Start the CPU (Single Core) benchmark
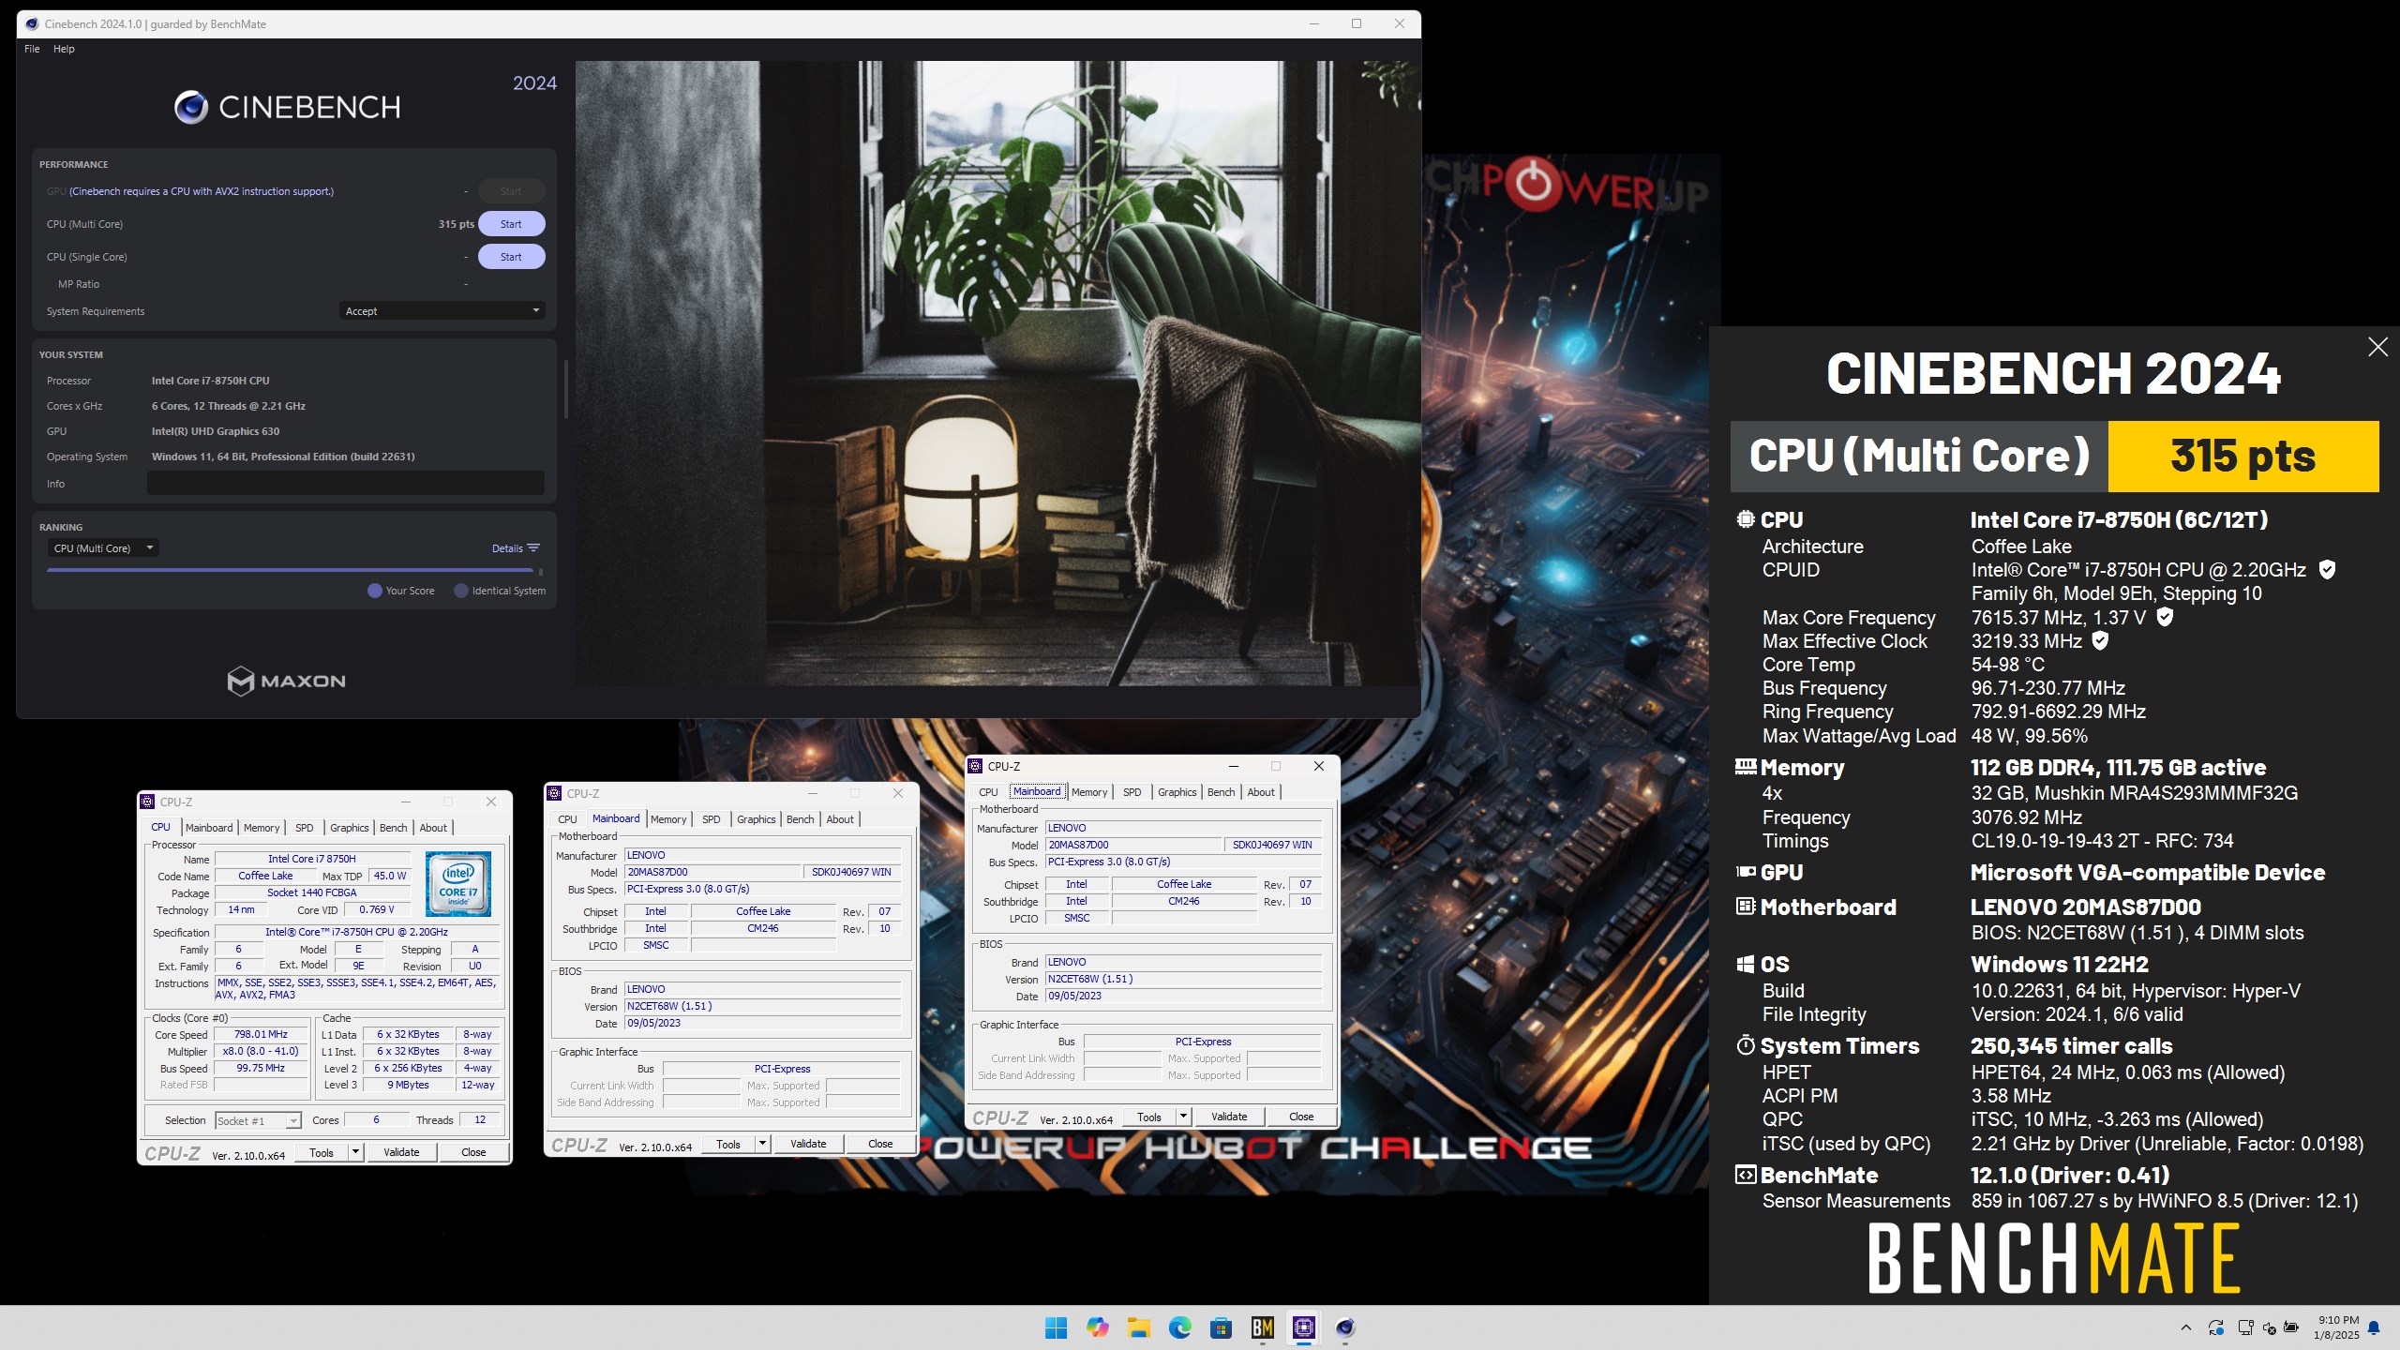This screenshot has width=2400, height=1350. pos(511,257)
